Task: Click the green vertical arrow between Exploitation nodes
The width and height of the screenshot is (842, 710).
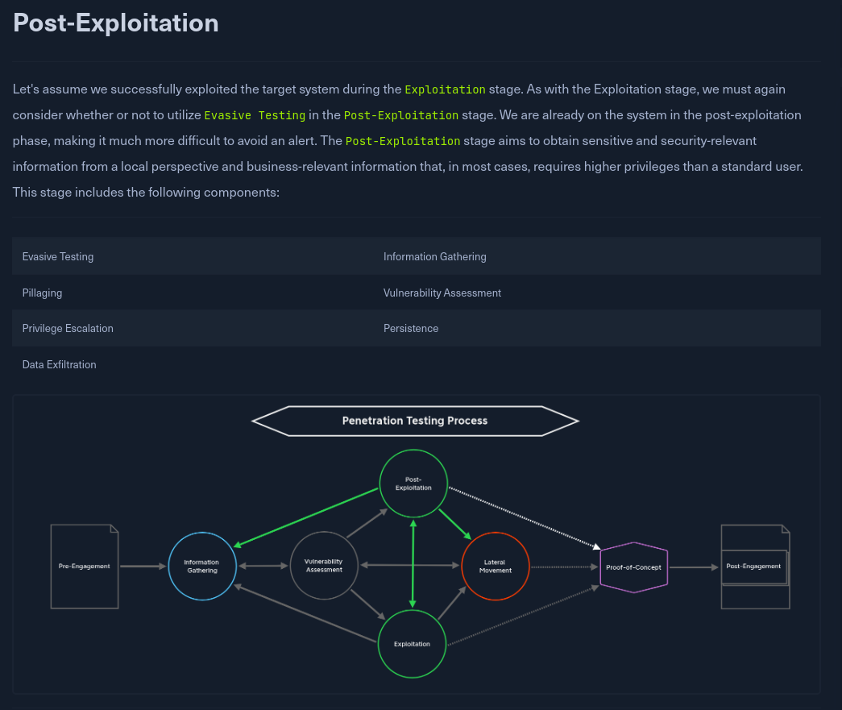Action: 413,564
